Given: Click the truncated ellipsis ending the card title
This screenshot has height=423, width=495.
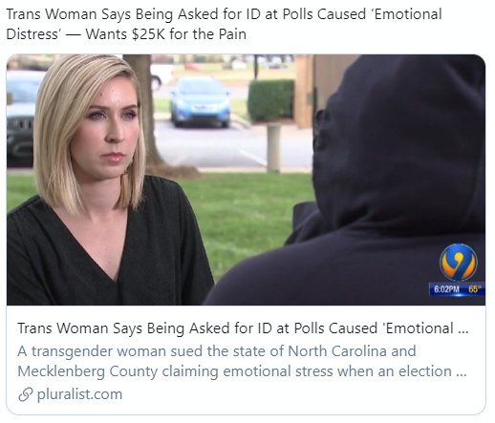Looking at the screenshot, I should point(463,331).
